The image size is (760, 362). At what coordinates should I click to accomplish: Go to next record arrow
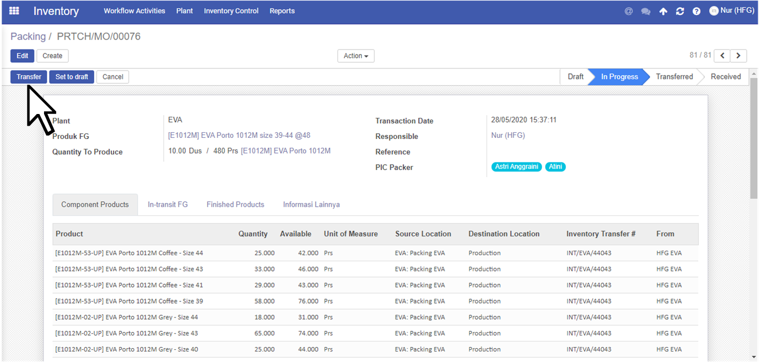pos(739,56)
